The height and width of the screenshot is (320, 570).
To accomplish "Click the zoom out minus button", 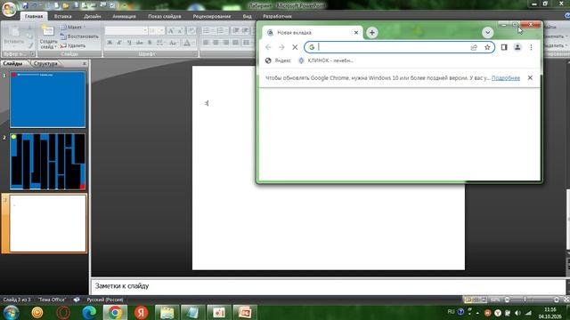I will 507,300.
